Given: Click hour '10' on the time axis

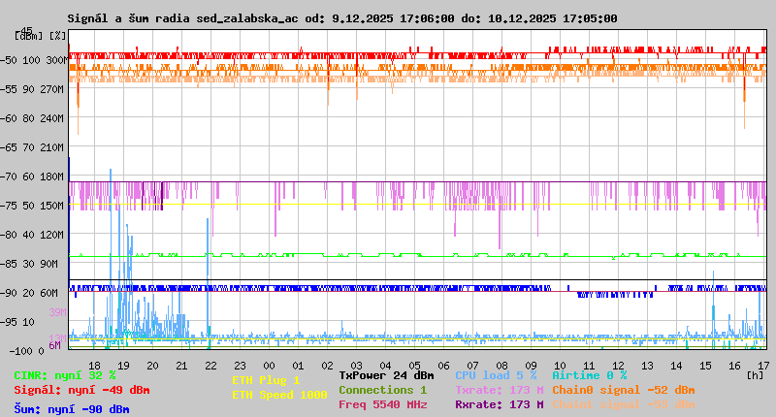Looking at the screenshot, I should [x=561, y=366].
